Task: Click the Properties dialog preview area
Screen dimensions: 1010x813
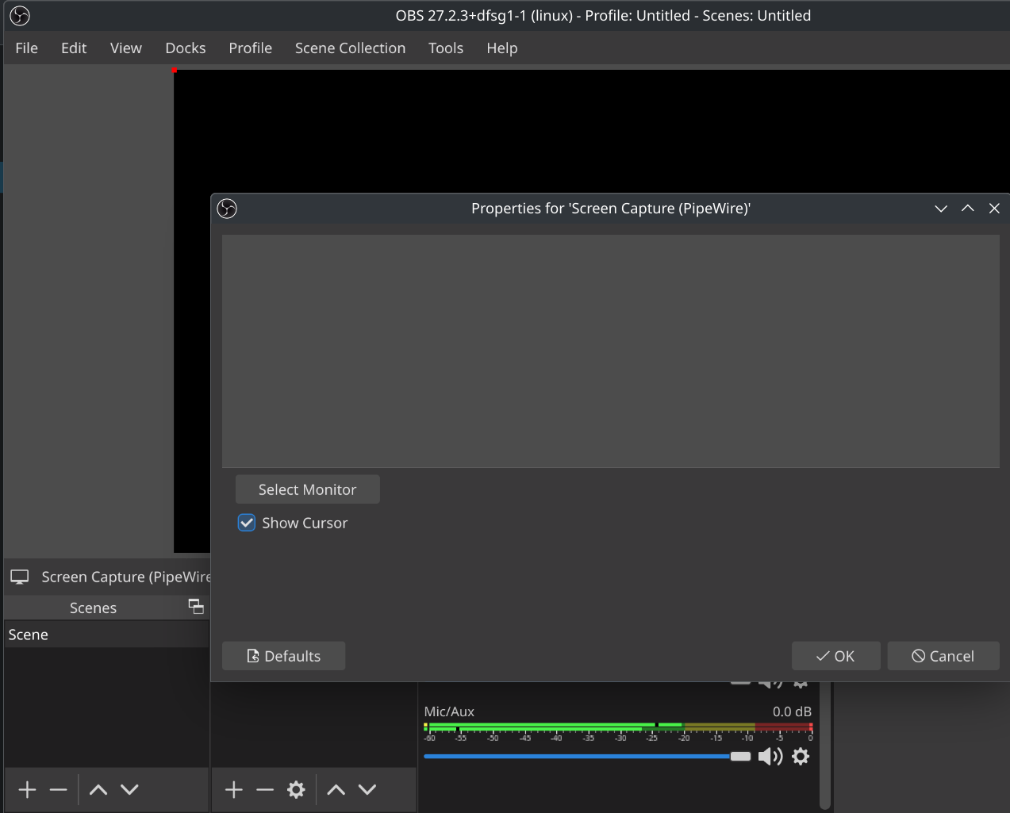Action: coord(611,351)
